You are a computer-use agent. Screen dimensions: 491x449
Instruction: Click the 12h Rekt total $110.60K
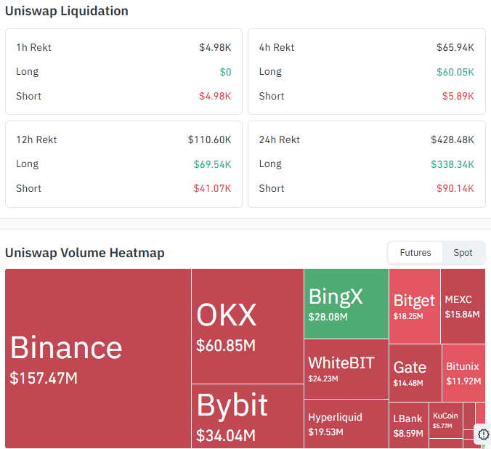pyautogui.click(x=209, y=139)
